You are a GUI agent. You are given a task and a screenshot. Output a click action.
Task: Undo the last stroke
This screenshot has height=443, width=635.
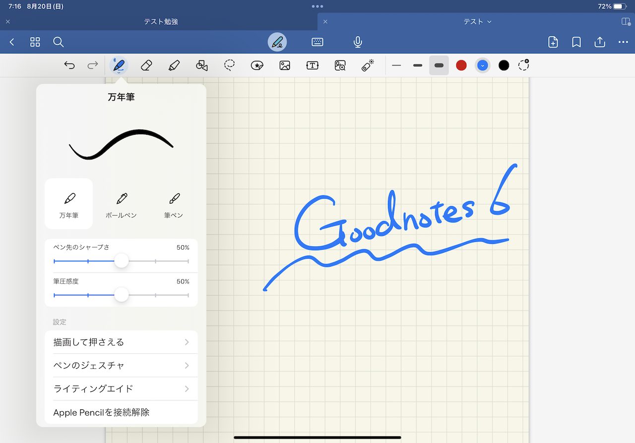tap(69, 65)
